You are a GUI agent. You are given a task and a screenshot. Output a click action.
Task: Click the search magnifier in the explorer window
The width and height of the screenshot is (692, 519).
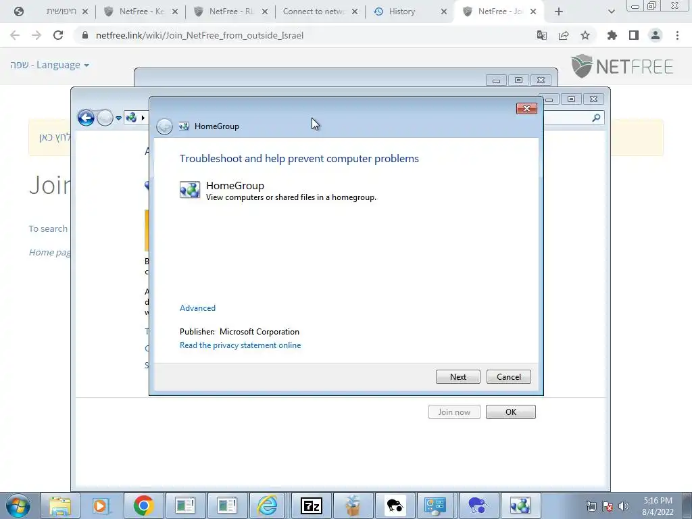coord(596,118)
